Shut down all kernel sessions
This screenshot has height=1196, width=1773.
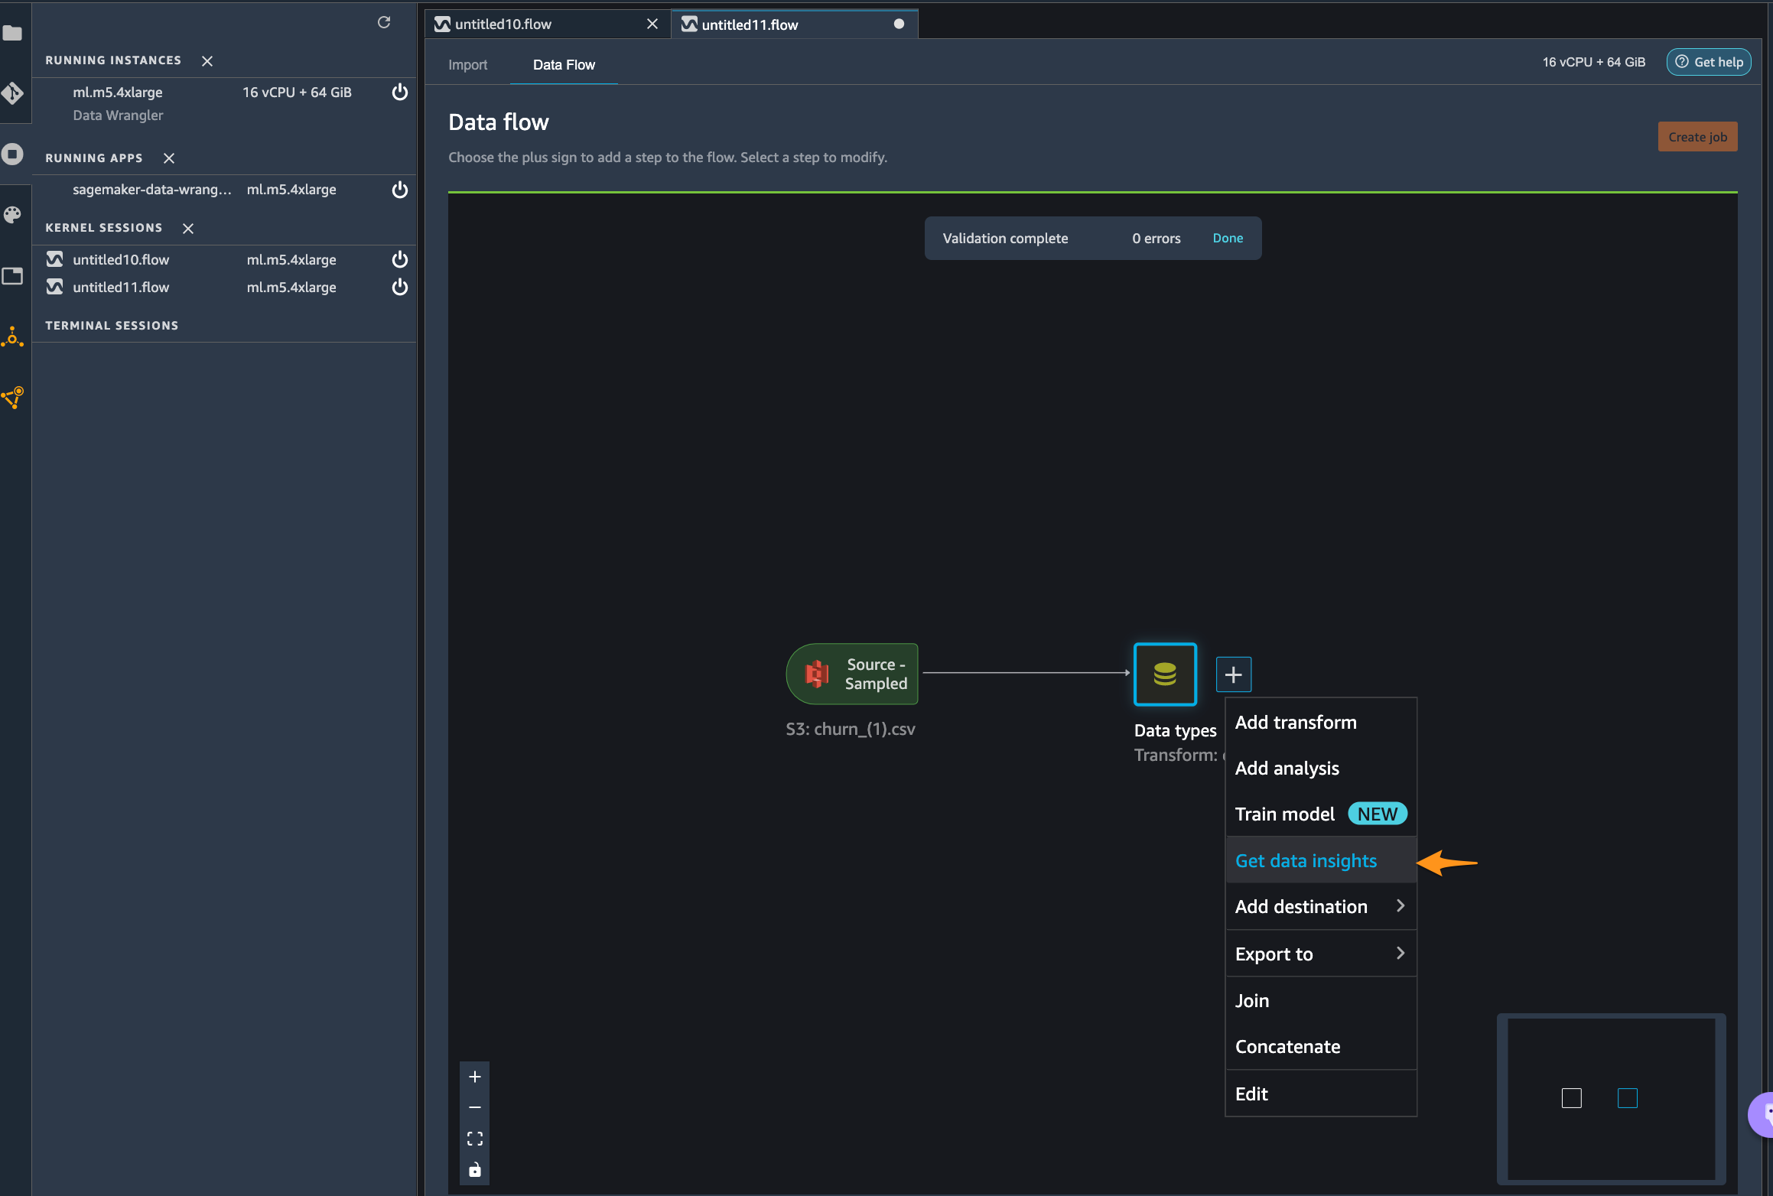(x=188, y=228)
